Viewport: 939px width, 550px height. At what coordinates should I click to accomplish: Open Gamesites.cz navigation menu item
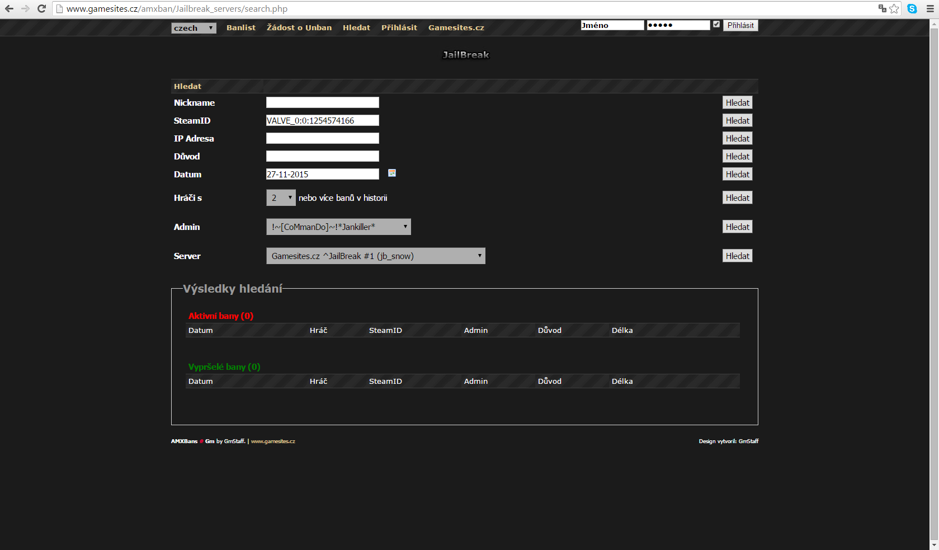point(456,27)
